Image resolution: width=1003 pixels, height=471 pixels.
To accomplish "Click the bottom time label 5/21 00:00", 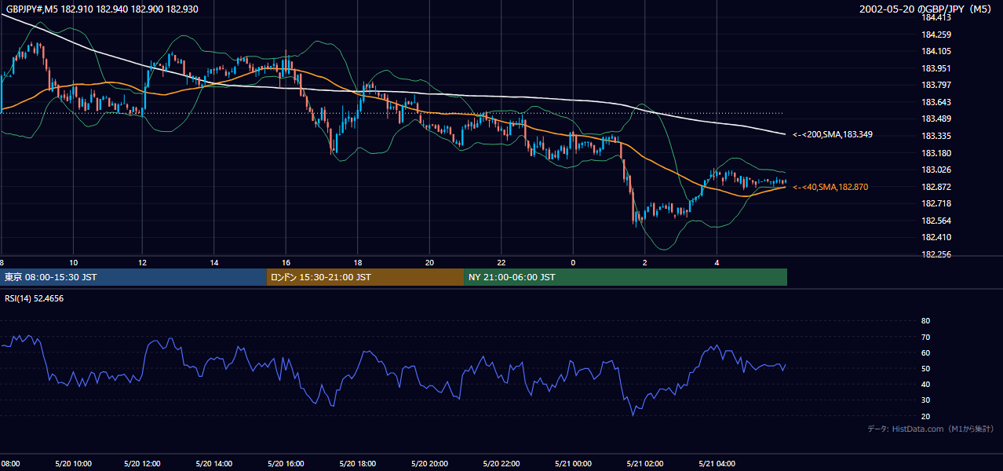I will [x=573, y=464].
